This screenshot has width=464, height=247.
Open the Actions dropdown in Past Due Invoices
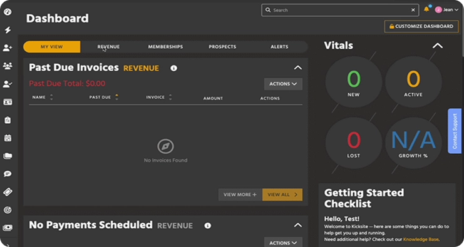283,84
